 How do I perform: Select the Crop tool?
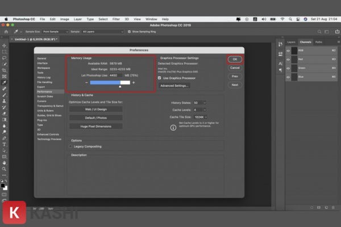coord(4,70)
